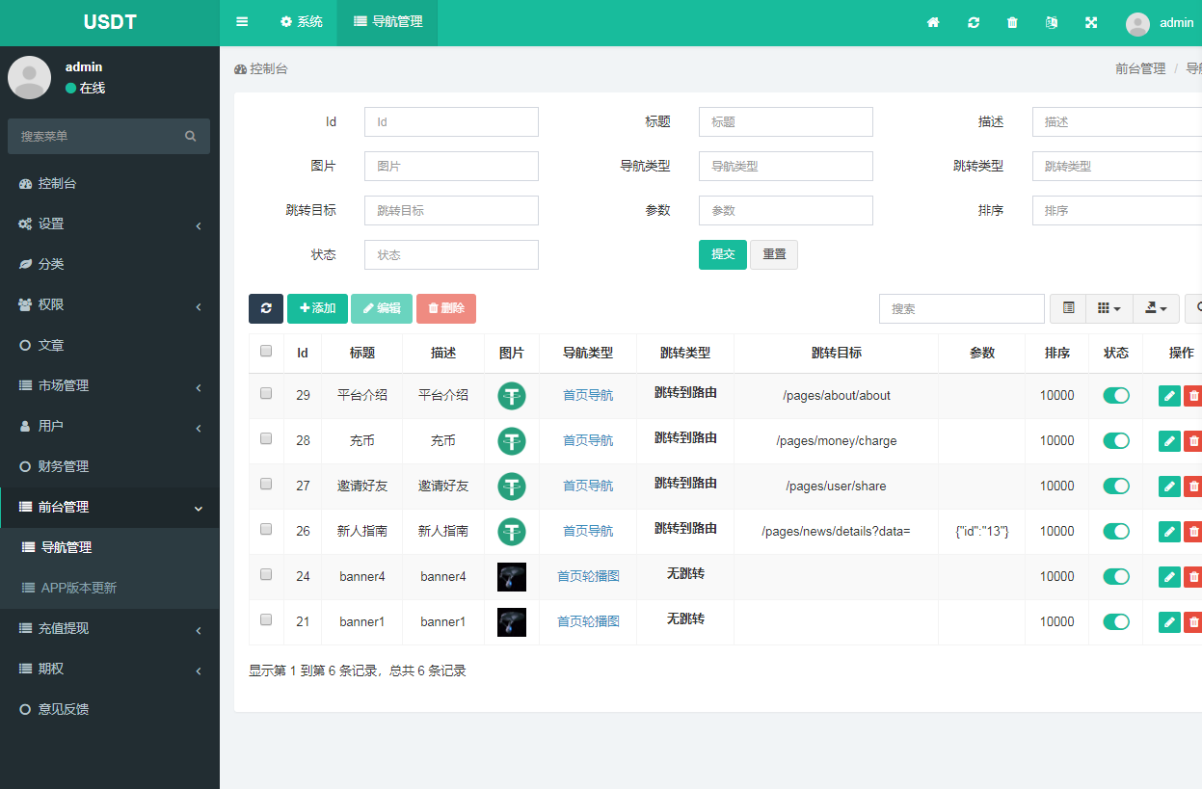Open 分类 in the sidebar
The width and height of the screenshot is (1202, 789).
coord(110,264)
